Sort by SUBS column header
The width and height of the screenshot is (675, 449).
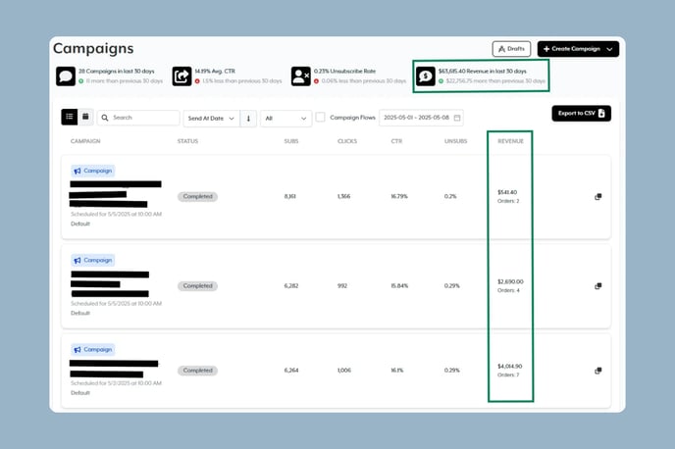(291, 141)
